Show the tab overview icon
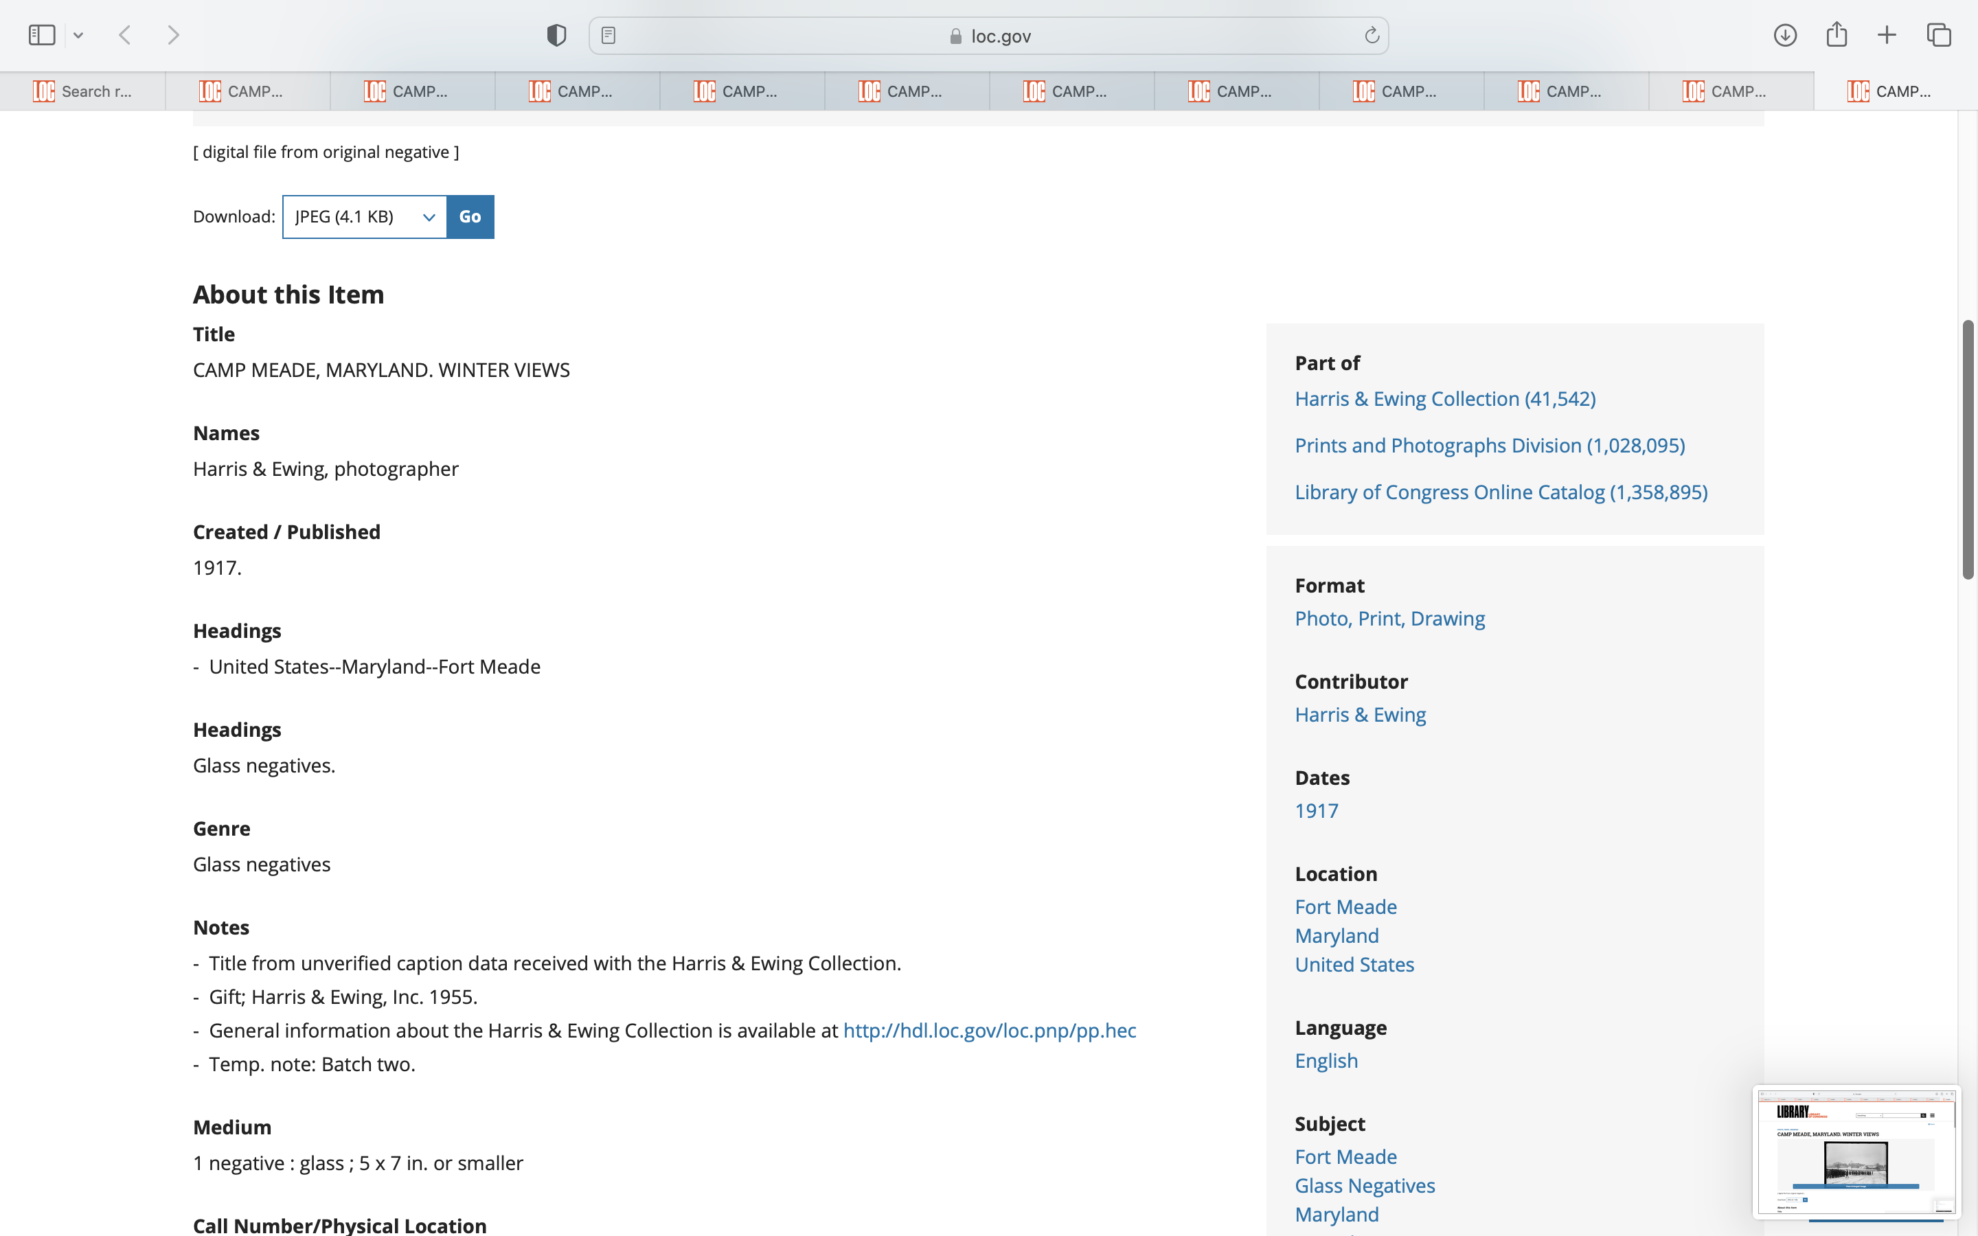Screen dimensions: 1978x1236 1939,35
